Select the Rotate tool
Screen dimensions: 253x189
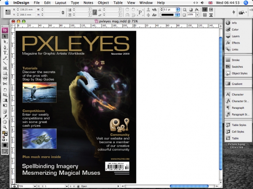[x=5, y=90]
